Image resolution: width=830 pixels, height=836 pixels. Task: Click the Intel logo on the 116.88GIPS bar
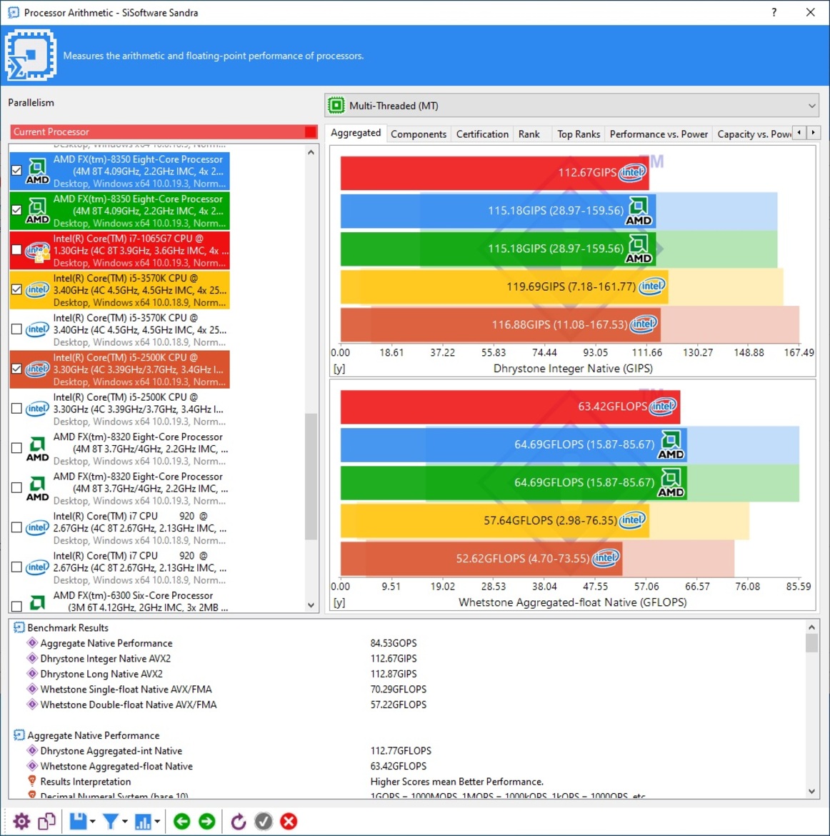click(x=644, y=324)
